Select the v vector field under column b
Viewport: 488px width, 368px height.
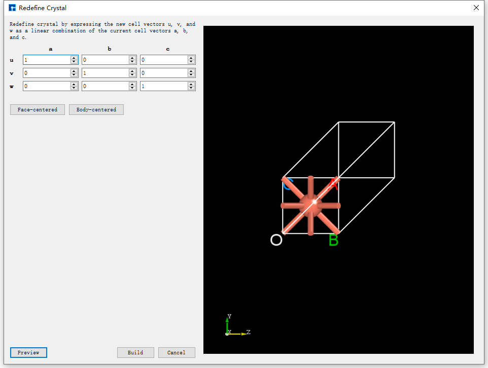[x=106, y=73]
